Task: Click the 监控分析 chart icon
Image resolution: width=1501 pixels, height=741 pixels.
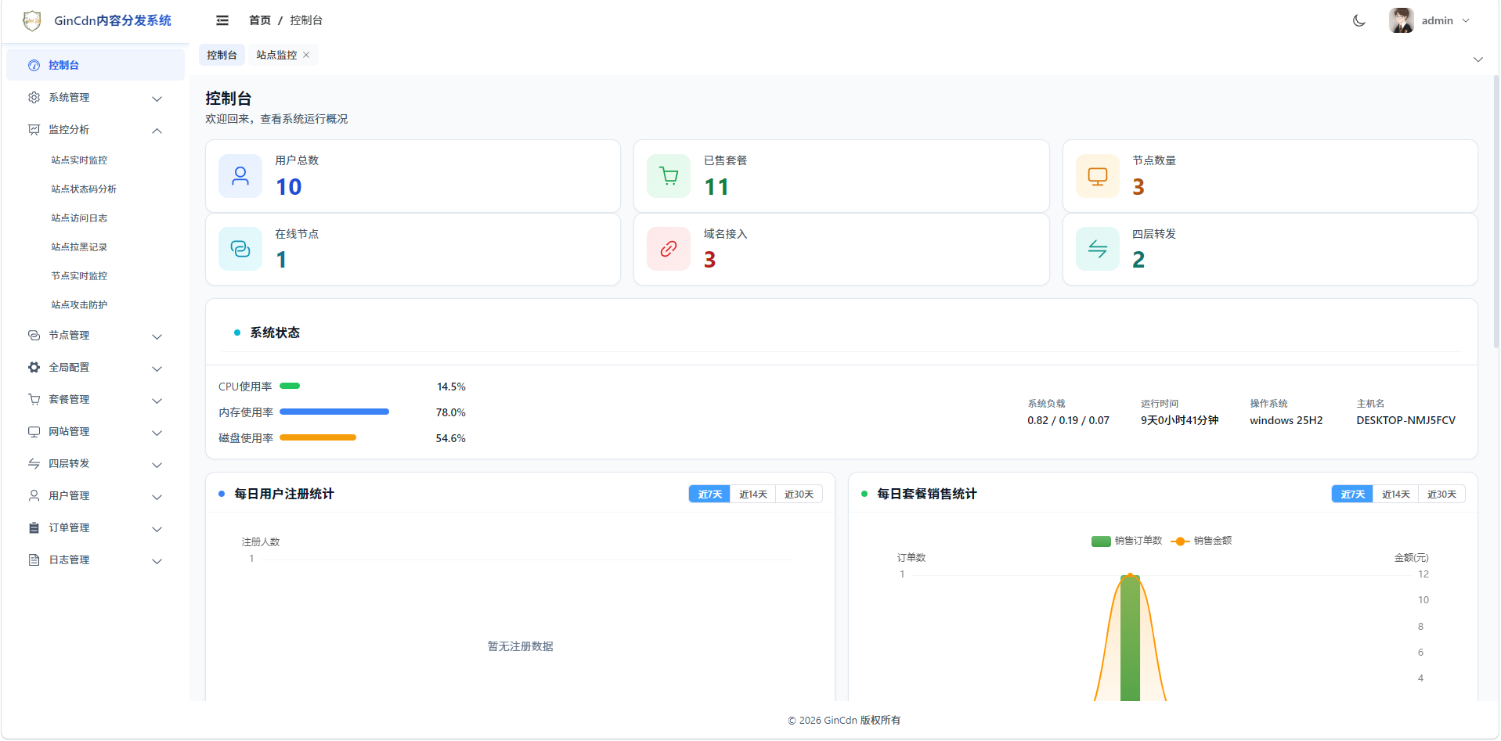Action: 34,130
